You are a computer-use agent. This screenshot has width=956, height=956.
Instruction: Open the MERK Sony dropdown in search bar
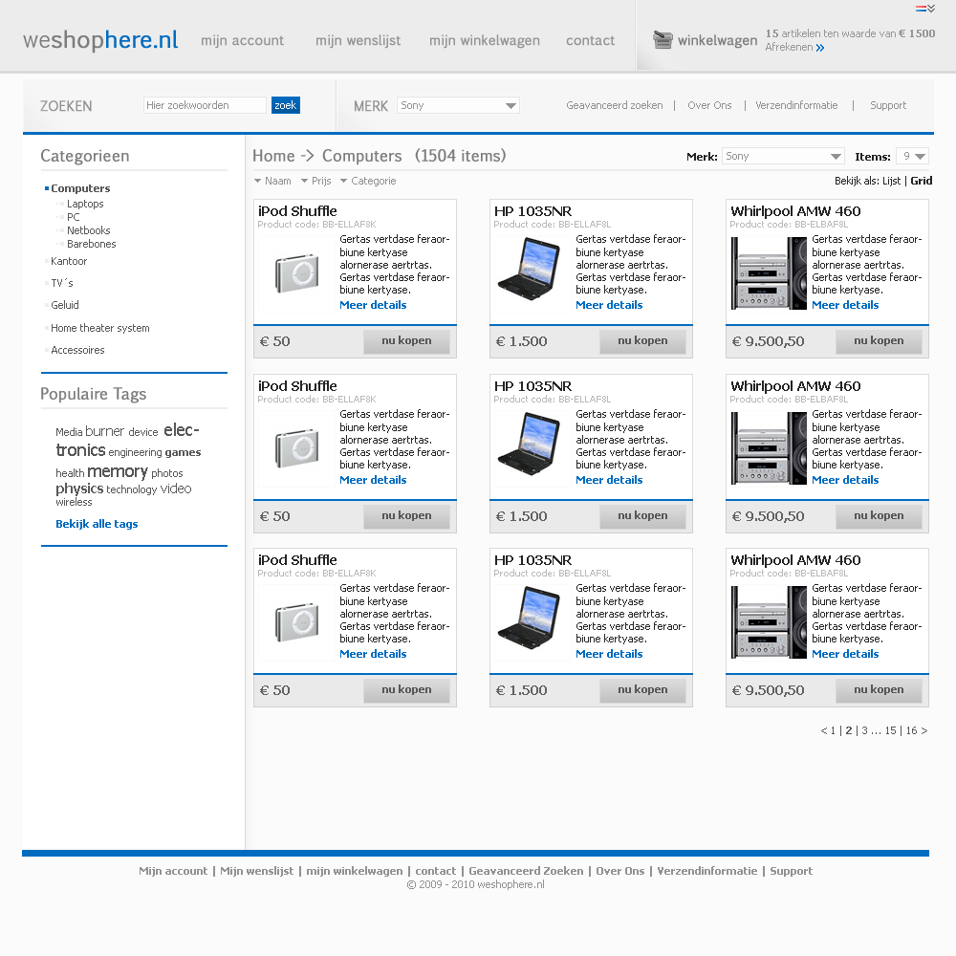(458, 105)
